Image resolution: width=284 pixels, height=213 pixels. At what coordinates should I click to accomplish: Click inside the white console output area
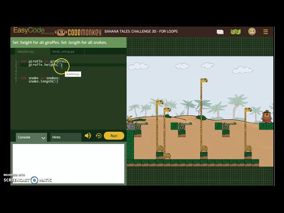68,164
